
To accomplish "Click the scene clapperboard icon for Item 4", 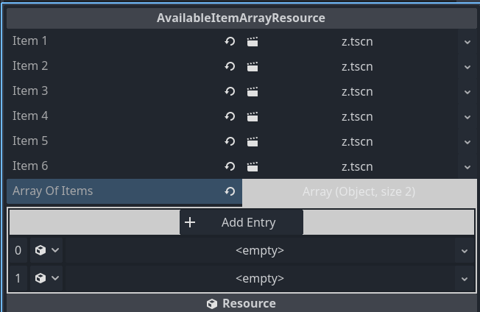I will [x=253, y=117].
